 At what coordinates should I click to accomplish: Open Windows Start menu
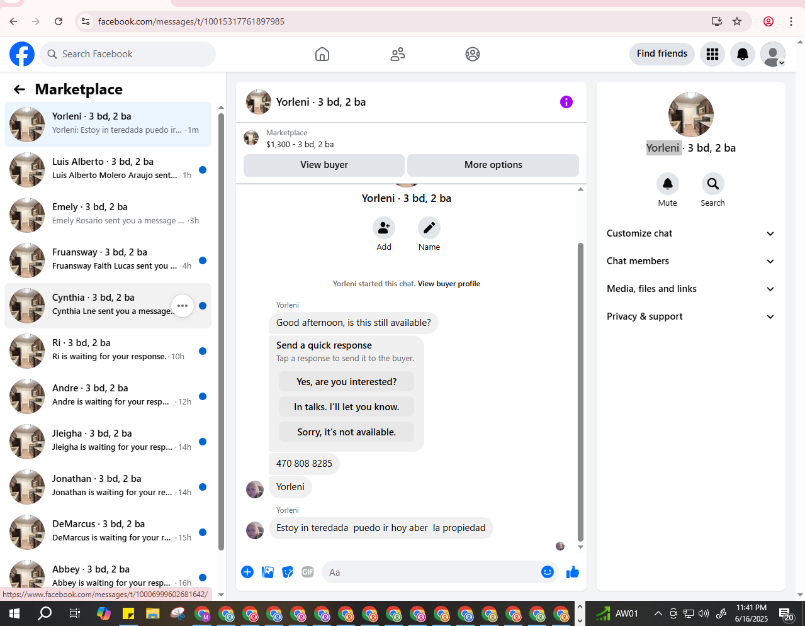(x=14, y=613)
